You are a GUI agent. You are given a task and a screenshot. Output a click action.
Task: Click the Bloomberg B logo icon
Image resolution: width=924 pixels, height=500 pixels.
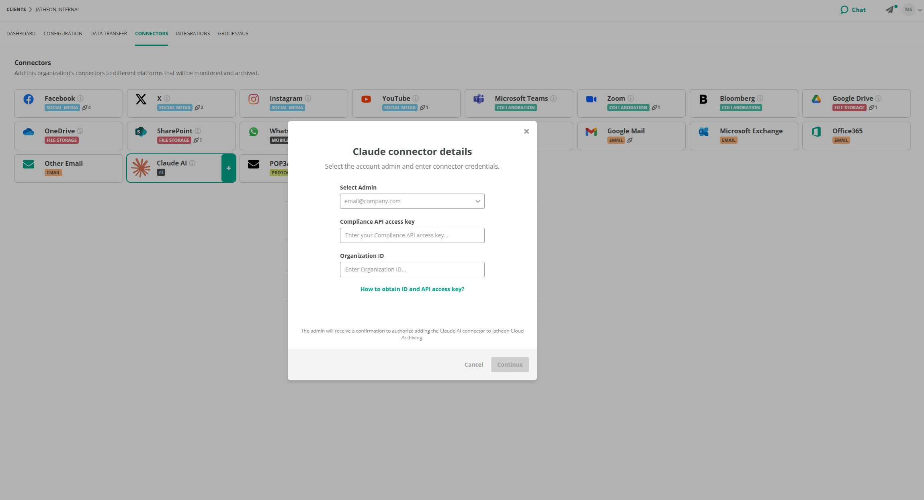pyautogui.click(x=703, y=99)
